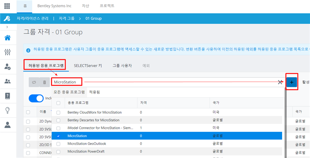Viewport: 310px width, 158px height.
Task: Sort by 국가 column header in dropdown
Action: (x=216, y=103)
